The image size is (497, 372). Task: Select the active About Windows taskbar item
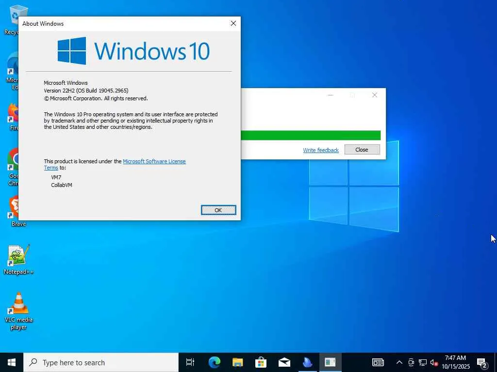coord(330,362)
